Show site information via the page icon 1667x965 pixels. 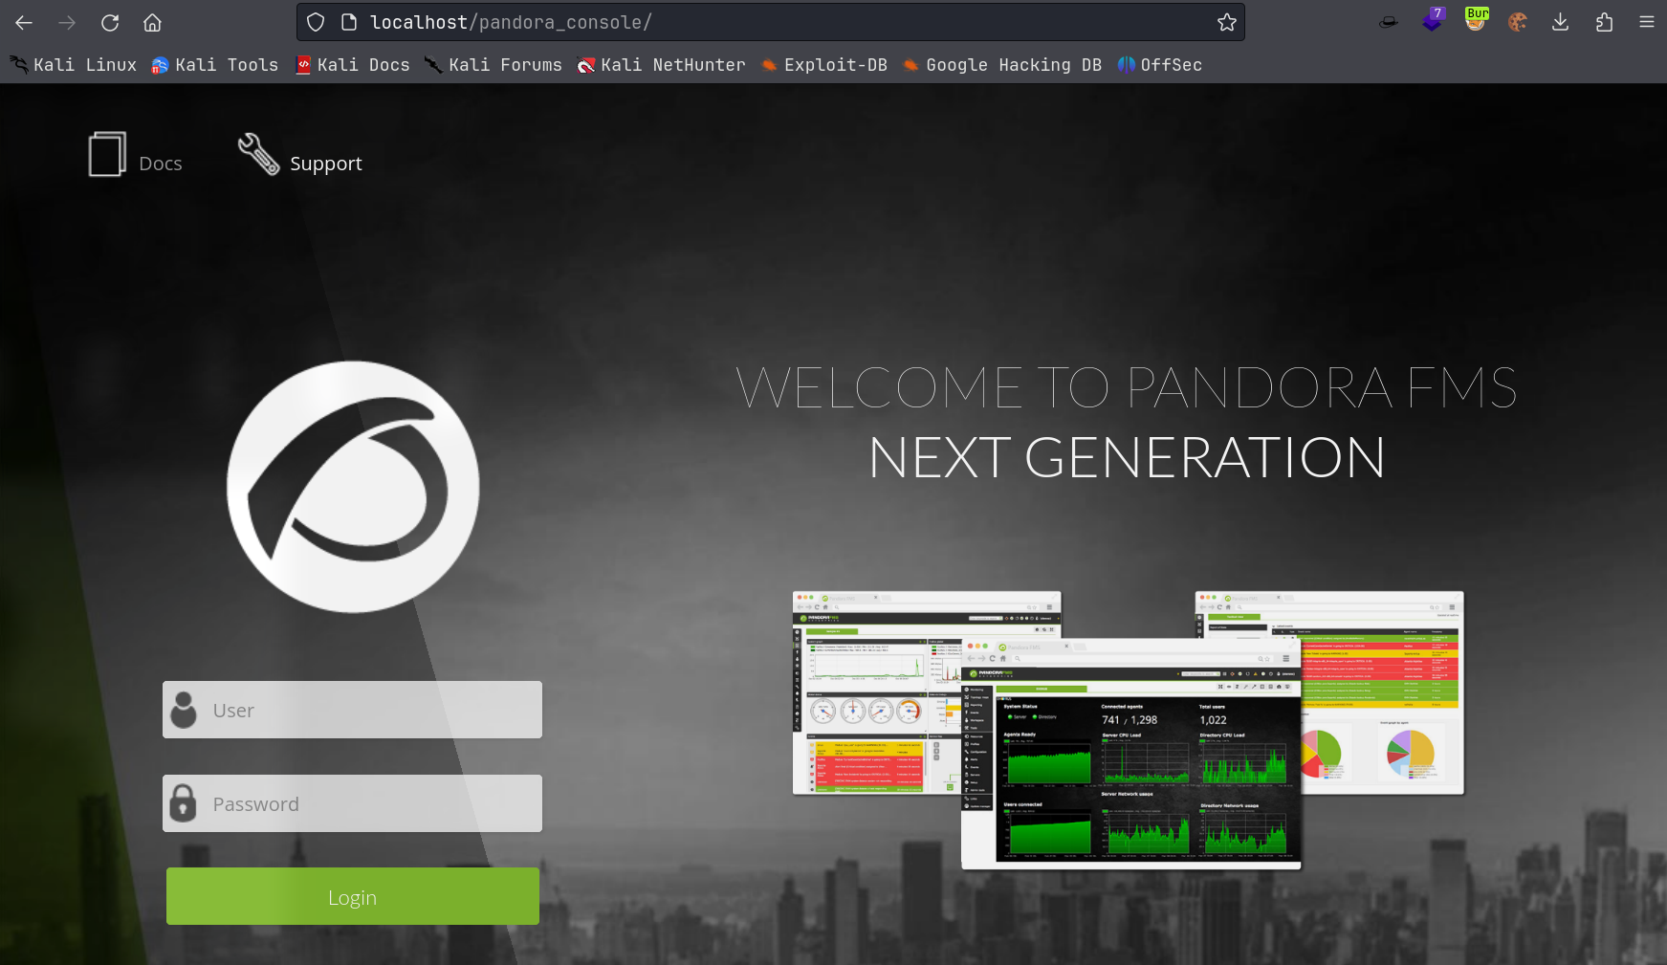349,22
